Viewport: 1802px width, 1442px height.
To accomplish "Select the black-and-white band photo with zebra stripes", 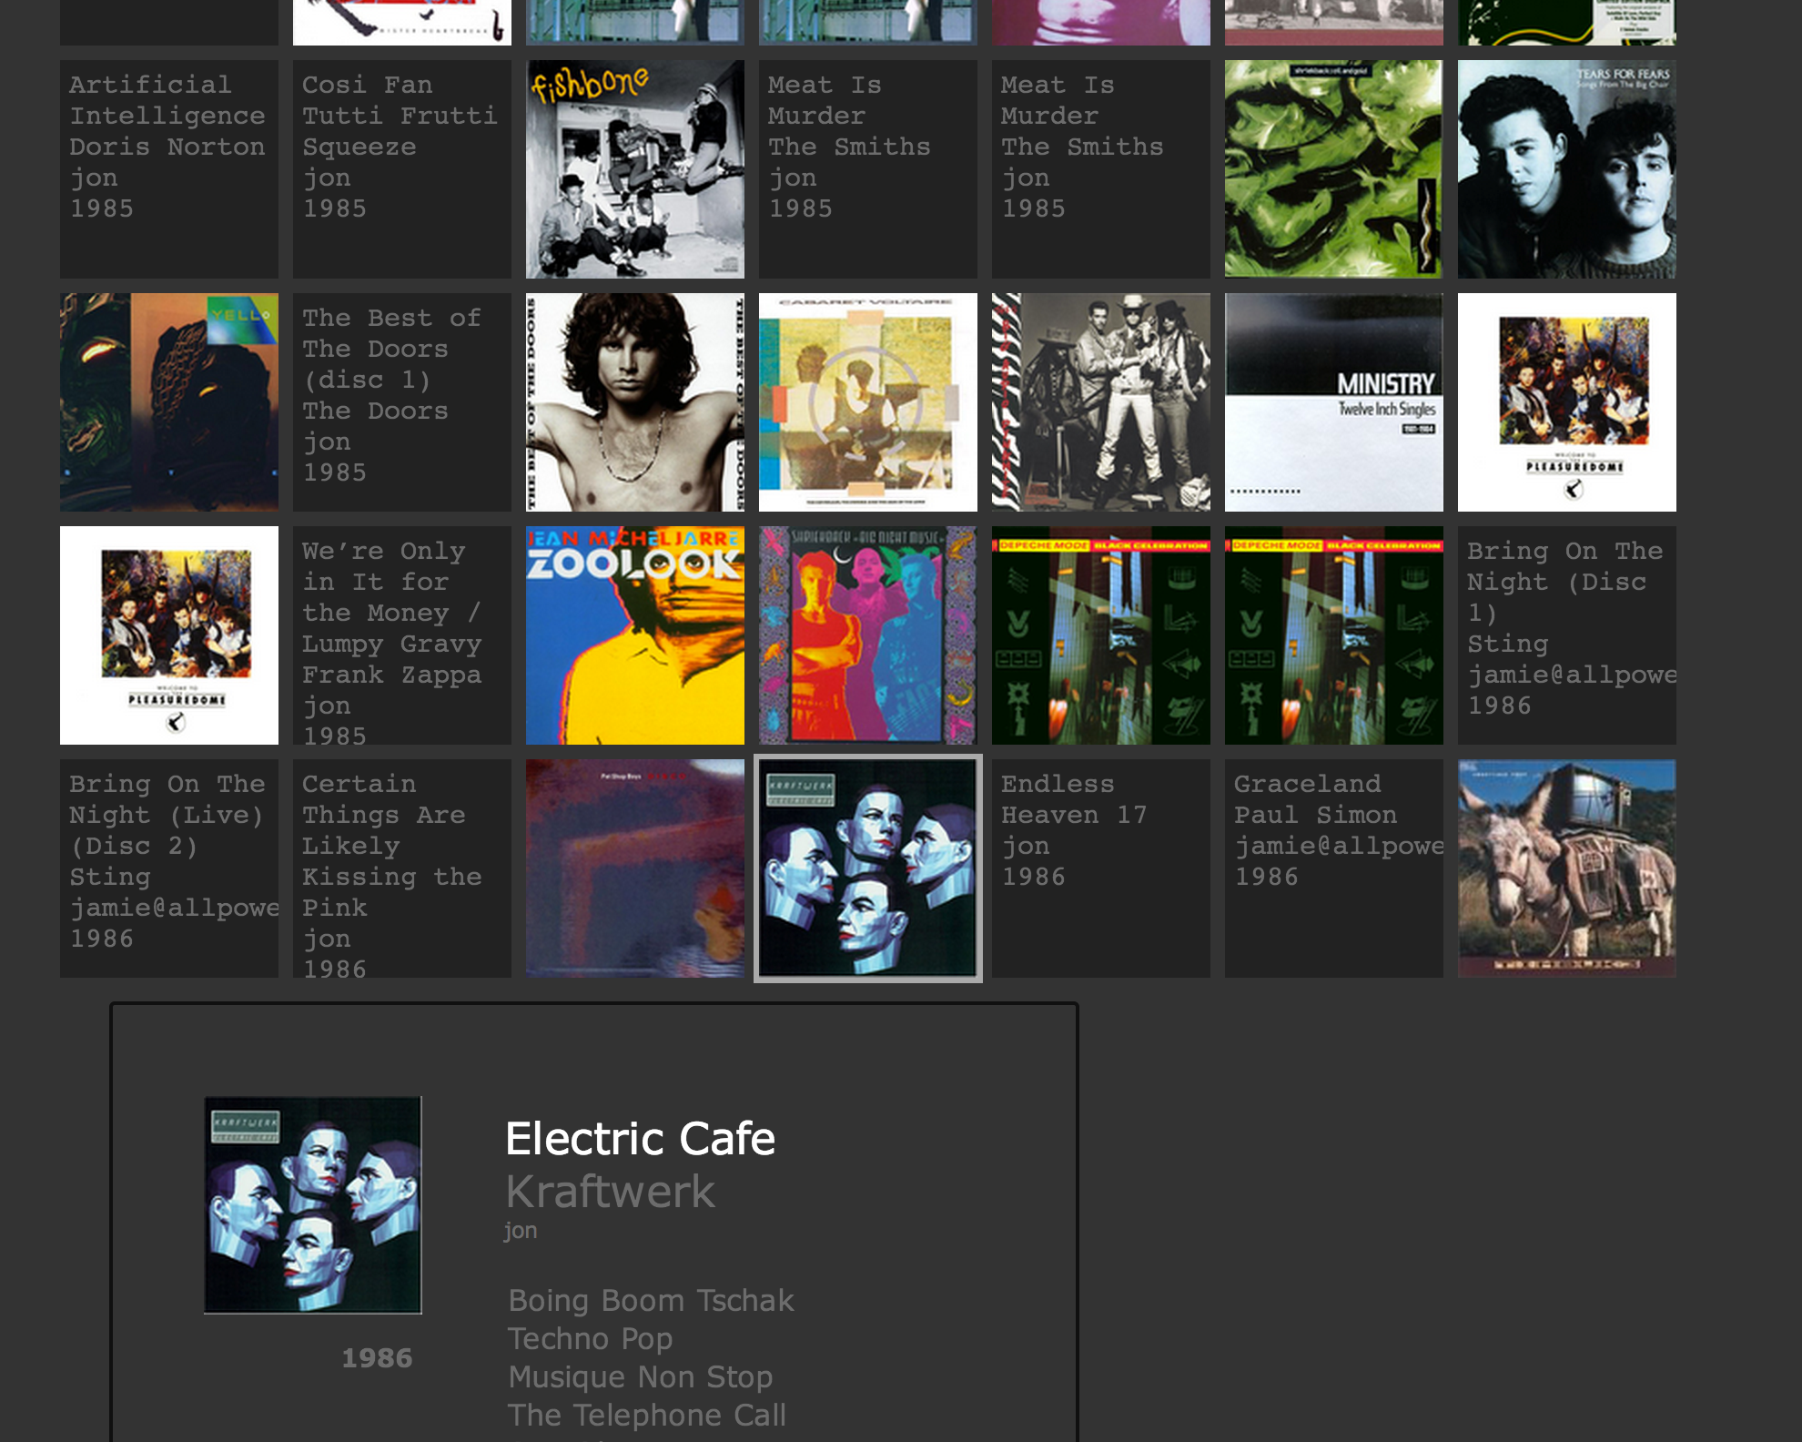I will tap(1101, 402).
